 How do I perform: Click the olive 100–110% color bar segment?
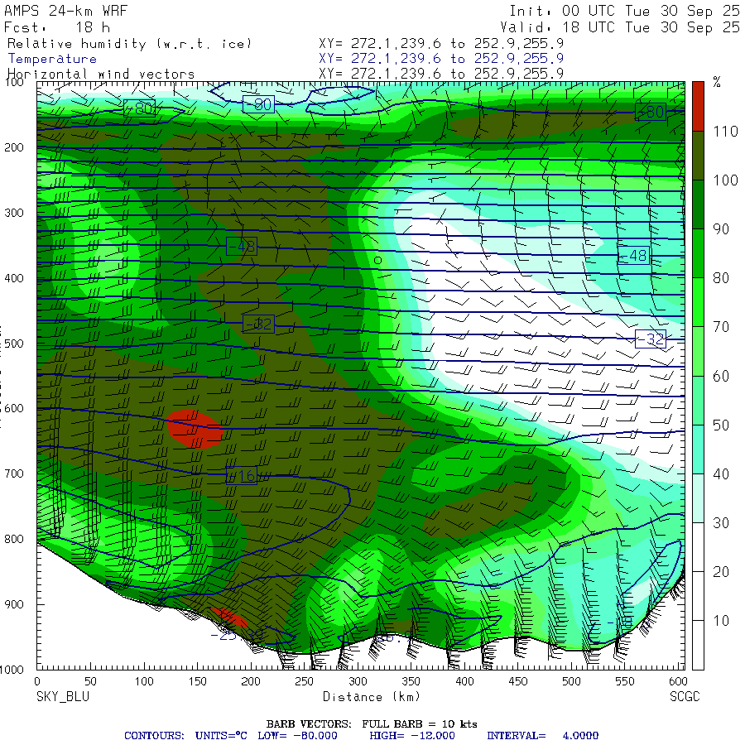point(698,156)
